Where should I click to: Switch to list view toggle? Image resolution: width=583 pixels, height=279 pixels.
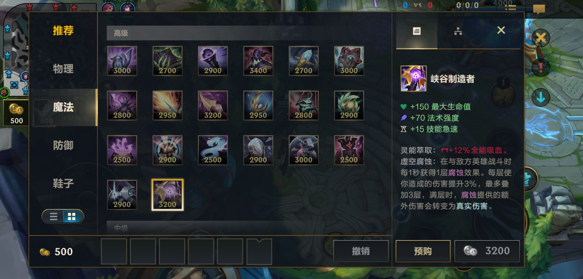tap(53, 216)
